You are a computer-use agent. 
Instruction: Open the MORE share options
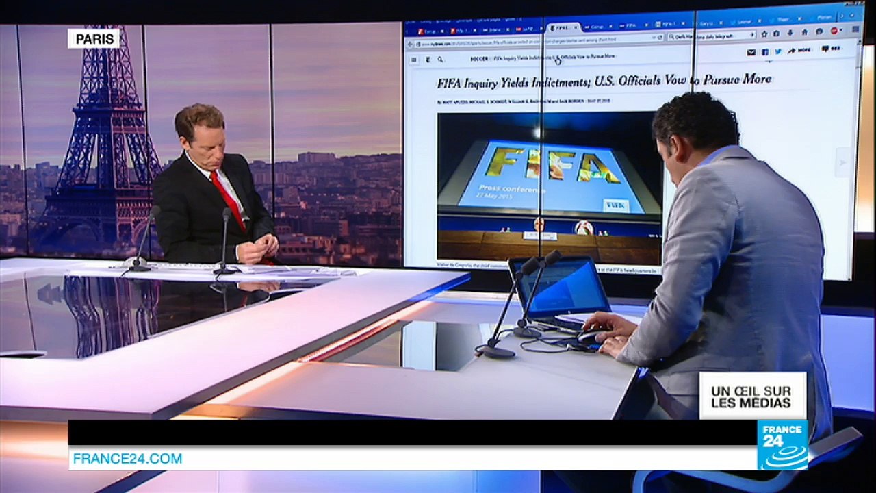[799, 50]
